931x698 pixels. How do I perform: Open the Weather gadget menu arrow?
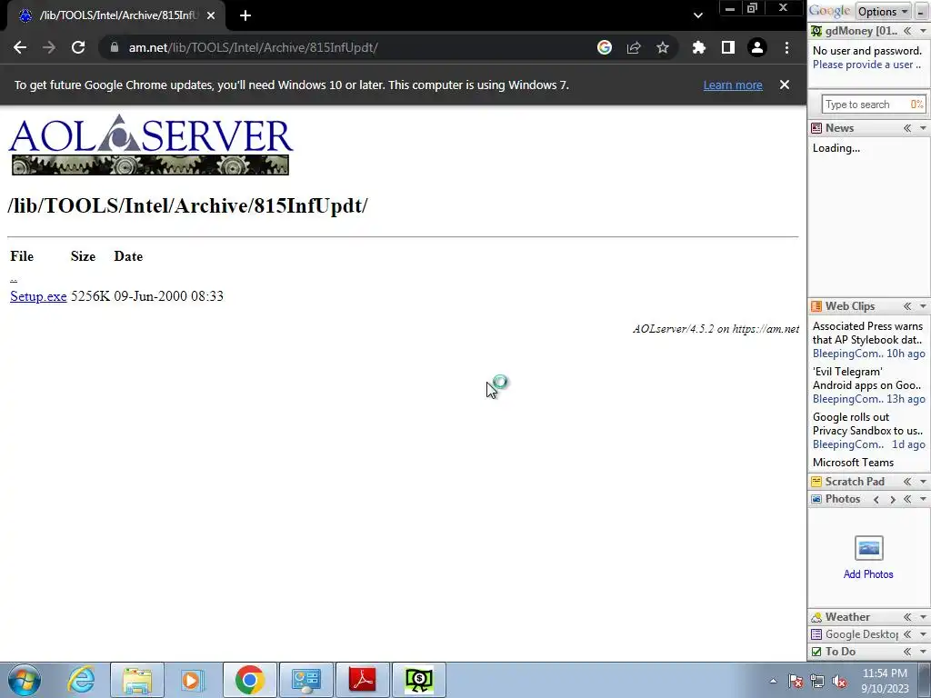(923, 617)
